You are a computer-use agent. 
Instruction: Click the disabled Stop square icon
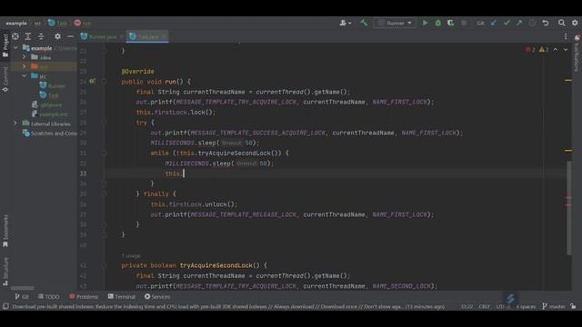pyautogui.click(x=464, y=23)
